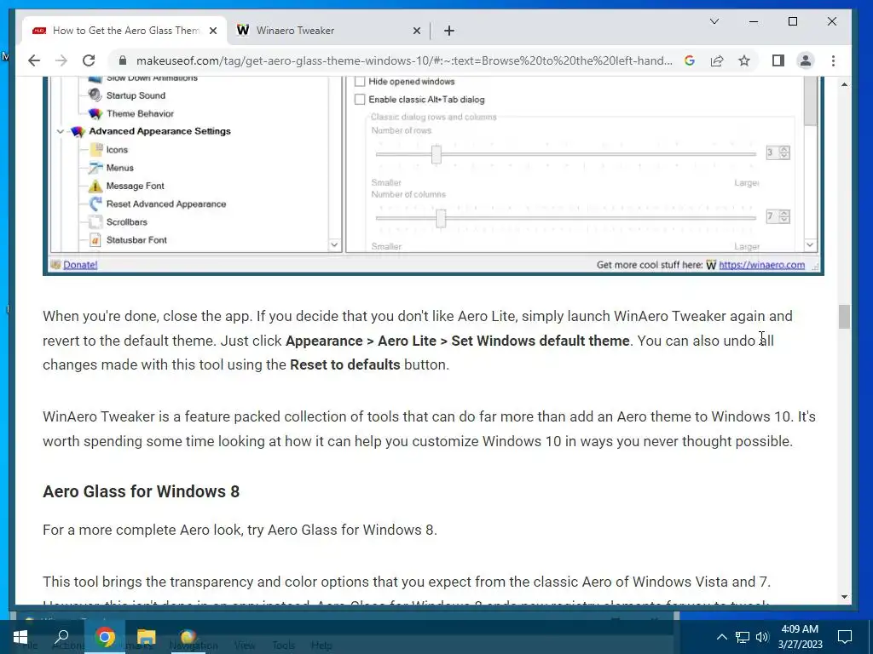The height and width of the screenshot is (654, 873).
Task: Select Theme Behavior in the tree
Action: [x=141, y=113]
